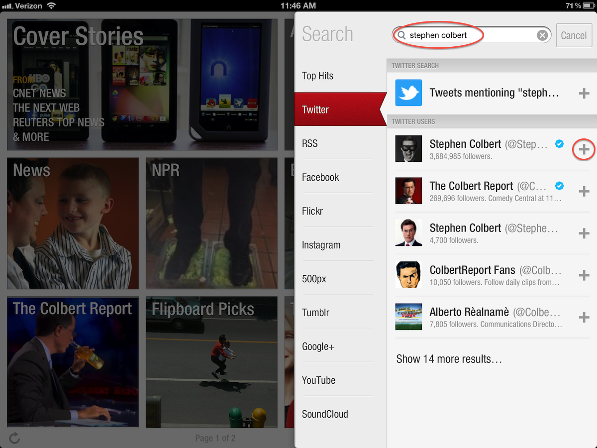Select the Stephen Colbert name above 3,684,985 followers
This screenshot has height=448, width=597.
click(x=465, y=144)
